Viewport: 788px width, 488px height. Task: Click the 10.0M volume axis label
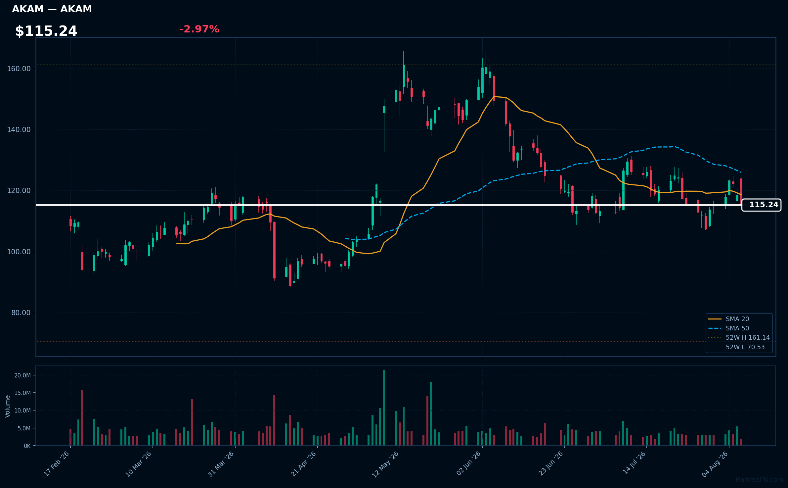[22, 411]
